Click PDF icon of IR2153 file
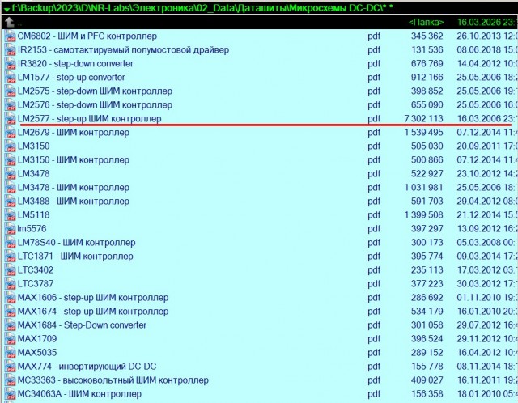Screen dimensions: 518x403 pos(11,50)
